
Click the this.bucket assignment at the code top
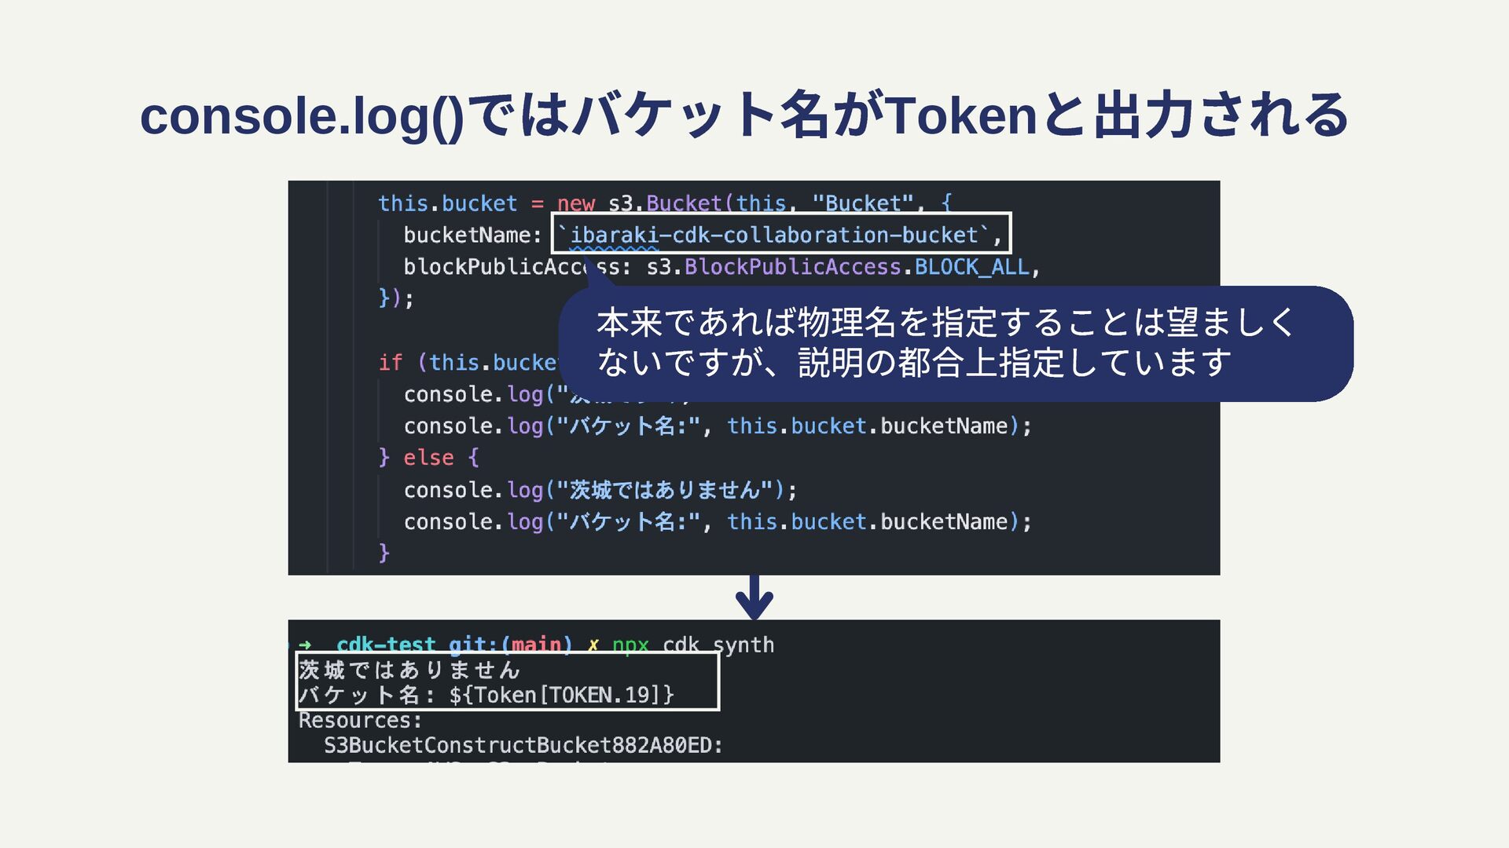click(x=447, y=203)
